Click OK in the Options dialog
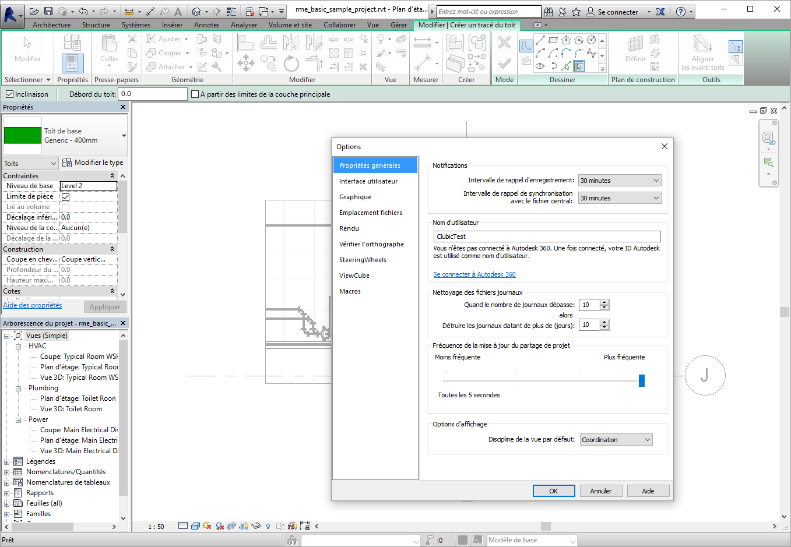Image resolution: width=791 pixels, height=547 pixels. (x=554, y=491)
